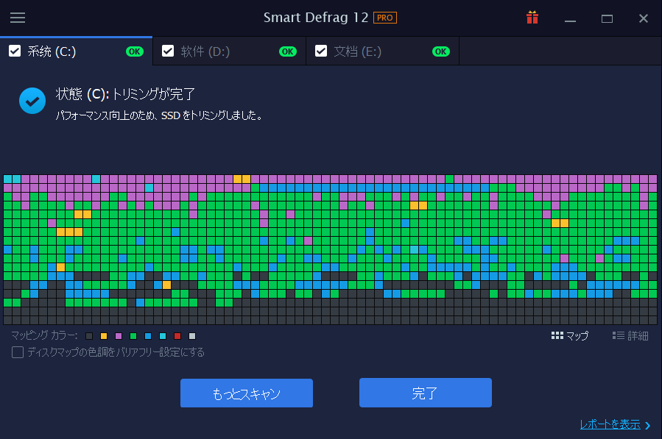
Task: Uncheck the 文档 (E:) drive checkbox
Action: (x=321, y=51)
